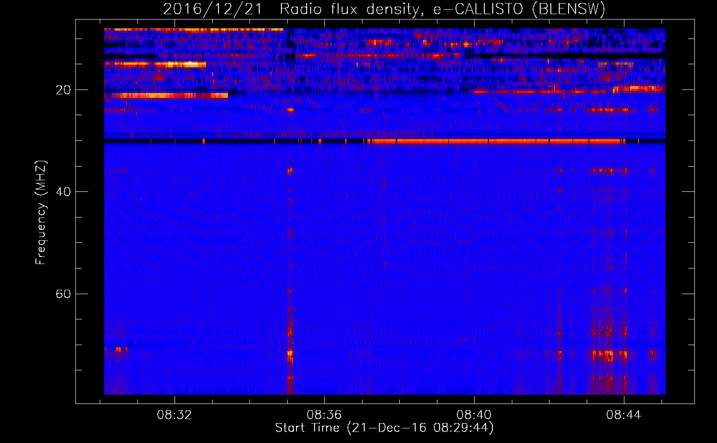
Task: Click the 20 MHz frequency tick label
Action: tap(63, 90)
